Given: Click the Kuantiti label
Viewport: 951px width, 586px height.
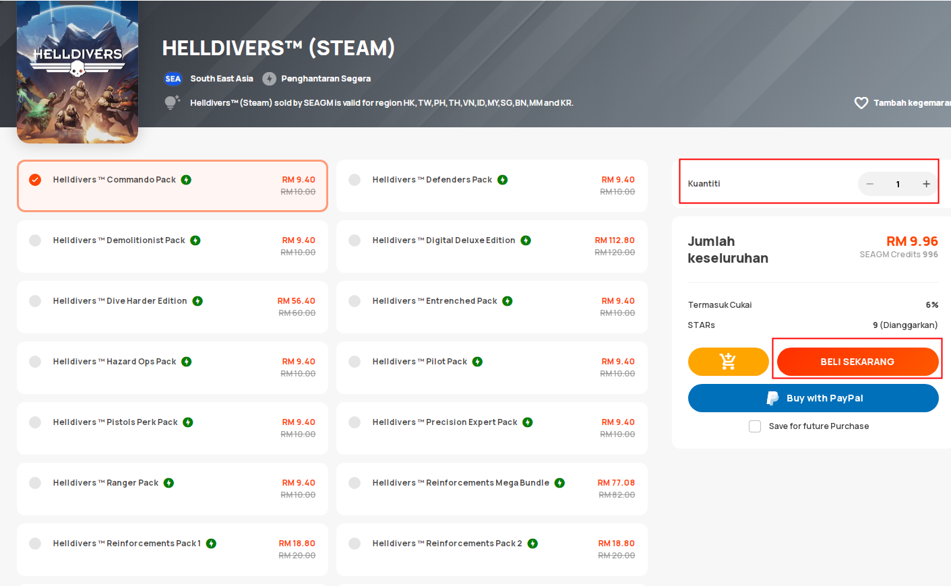Looking at the screenshot, I should pyautogui.click(x=704, y=184).
